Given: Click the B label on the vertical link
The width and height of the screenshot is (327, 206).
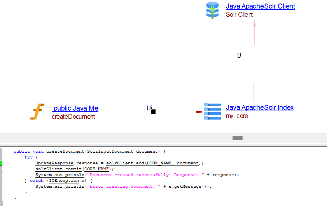Looking at the screenshot, I should [x=239, y=56].
